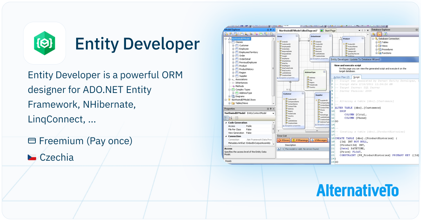Viewport: 421px width, 221px height.
Task: Open the Action Plan (2) tab in wizard
Action: [x=341, y=77]
